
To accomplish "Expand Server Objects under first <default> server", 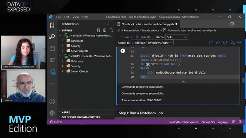I will (x=63, y=51).
